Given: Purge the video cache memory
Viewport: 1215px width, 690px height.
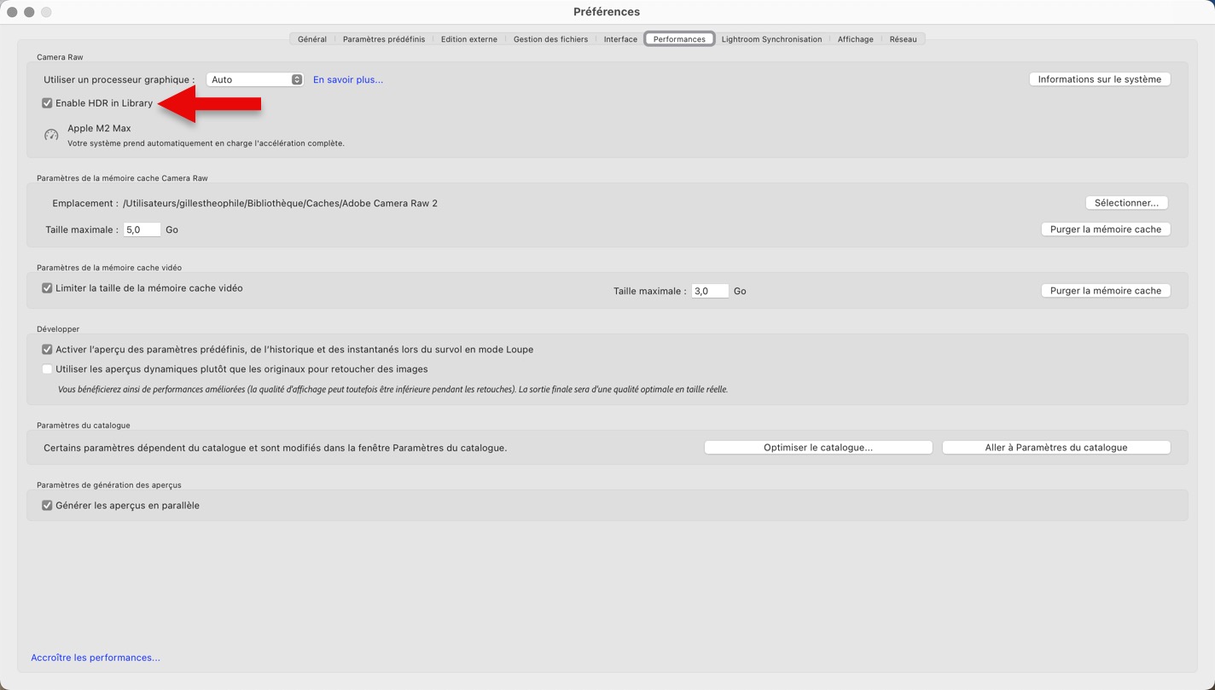Looking at the screenshot, I should coord(1106,291).
